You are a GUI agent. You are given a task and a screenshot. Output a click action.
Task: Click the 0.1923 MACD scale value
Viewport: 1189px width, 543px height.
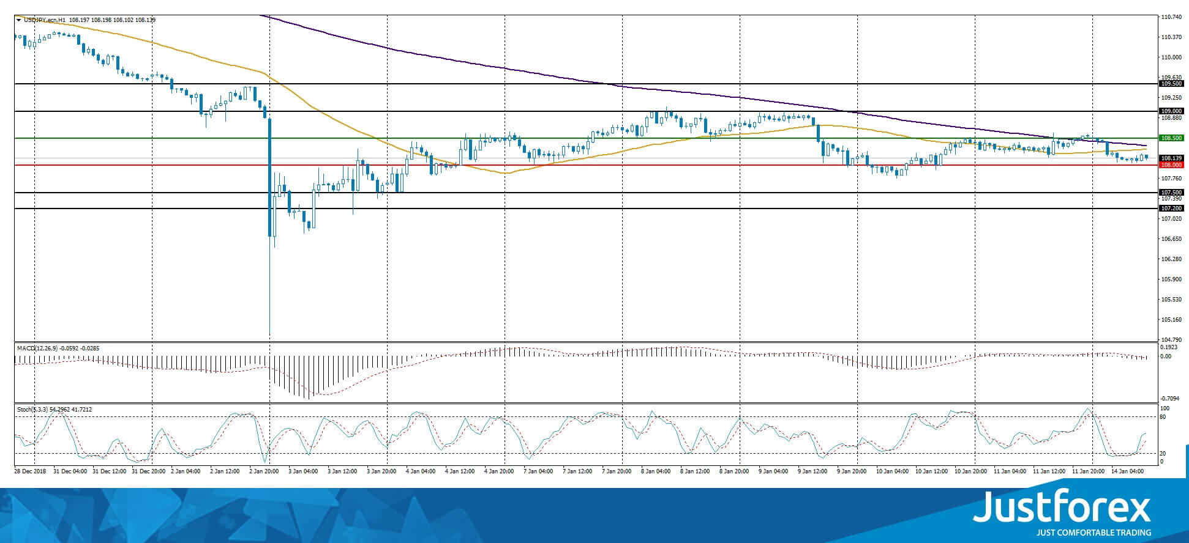coord(1169,347)
